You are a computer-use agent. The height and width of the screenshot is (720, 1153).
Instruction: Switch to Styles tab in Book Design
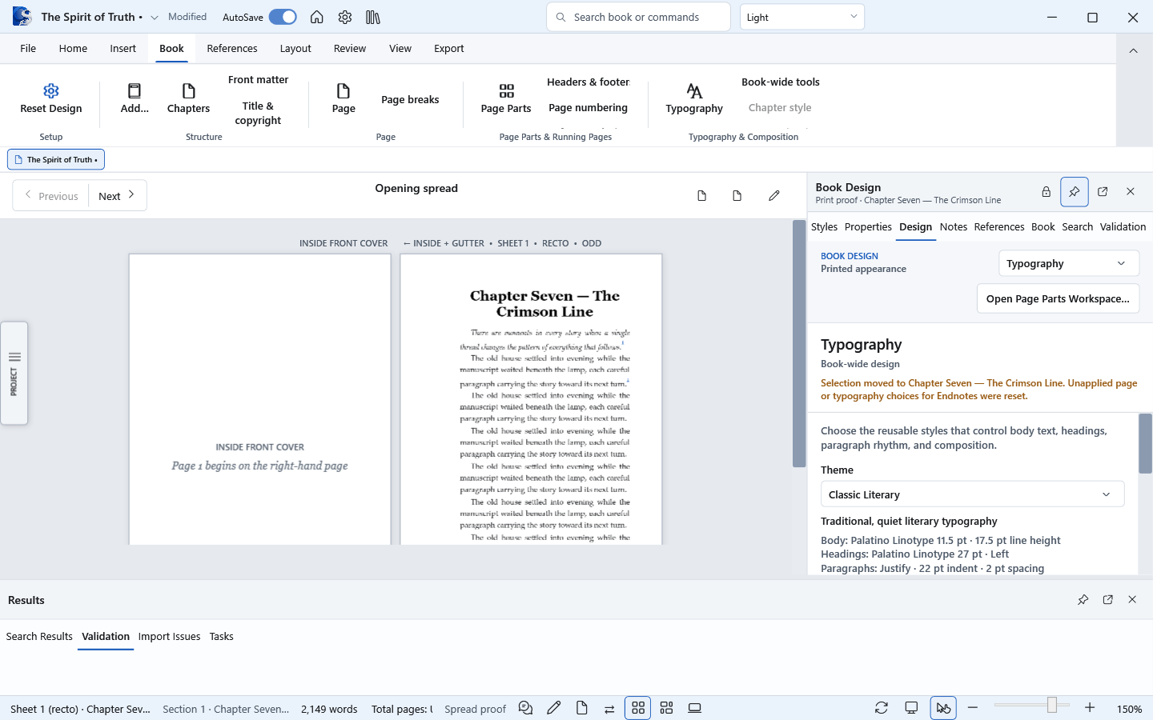(x=824, y=226)
